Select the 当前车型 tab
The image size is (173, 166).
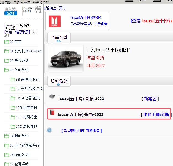59,38
